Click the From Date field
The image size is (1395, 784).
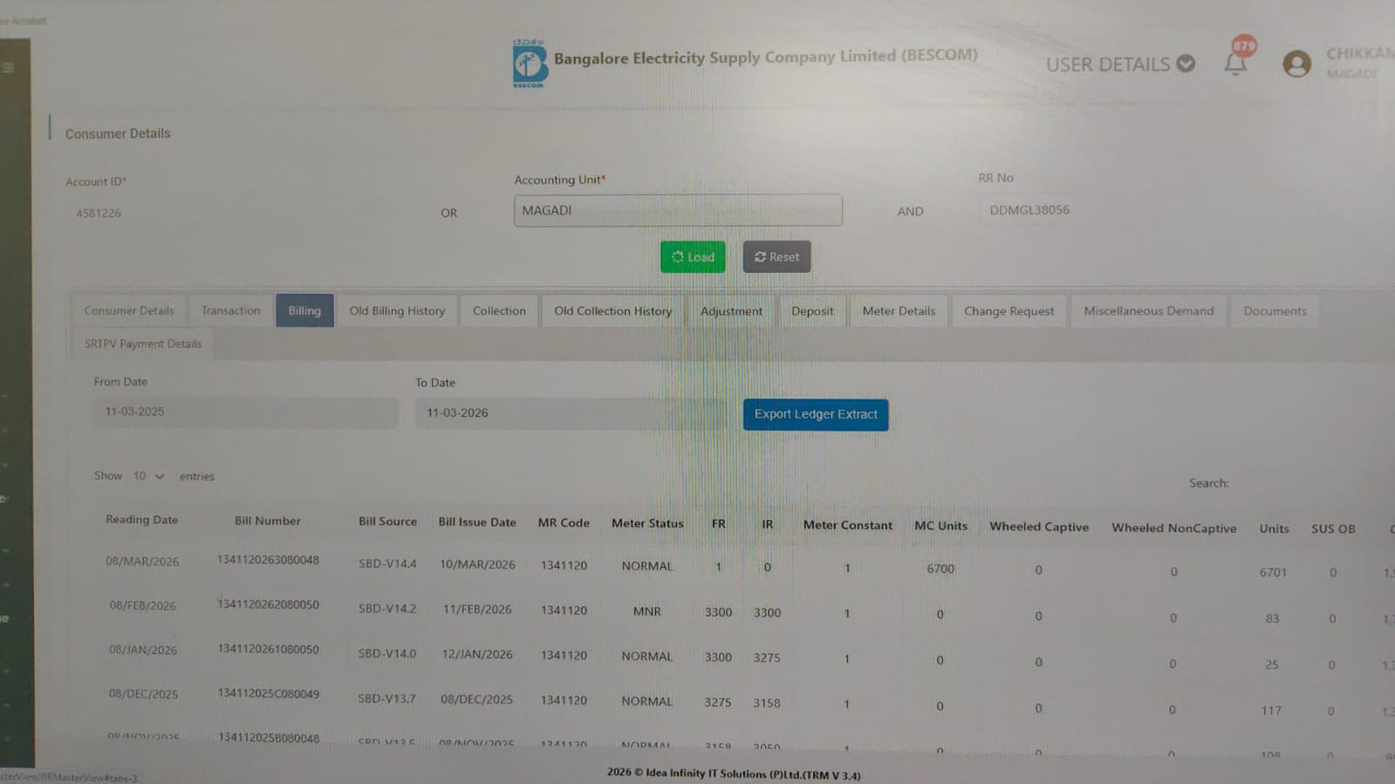(x=246, y=412)
